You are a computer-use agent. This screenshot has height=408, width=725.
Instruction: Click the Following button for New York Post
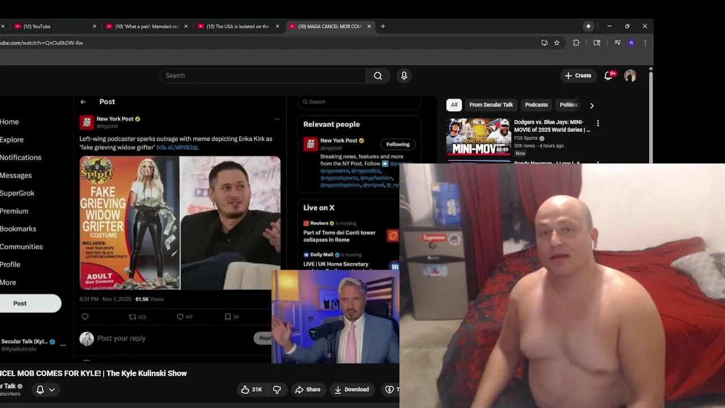pos(398,144)
